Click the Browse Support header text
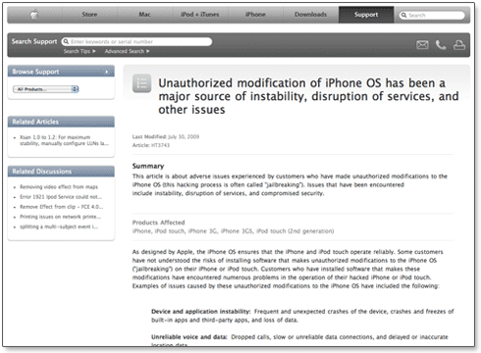Image resolution: width=481 pixels, height=353 pixels. point(35,72)
